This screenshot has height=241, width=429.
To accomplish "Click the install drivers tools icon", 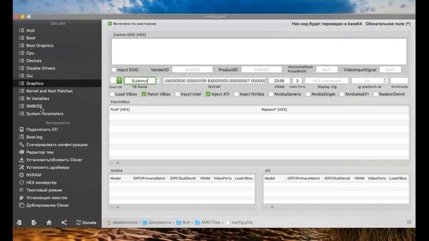I will point(21,167).
